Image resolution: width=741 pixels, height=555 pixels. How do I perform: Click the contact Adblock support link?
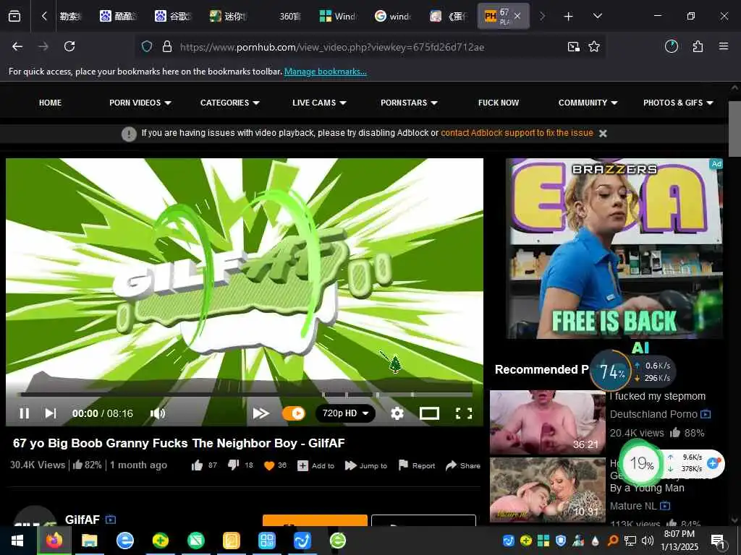[x=517, y=133]
